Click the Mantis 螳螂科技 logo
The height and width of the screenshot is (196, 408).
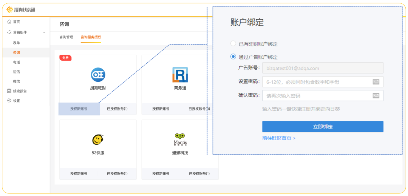pos(180,139)
